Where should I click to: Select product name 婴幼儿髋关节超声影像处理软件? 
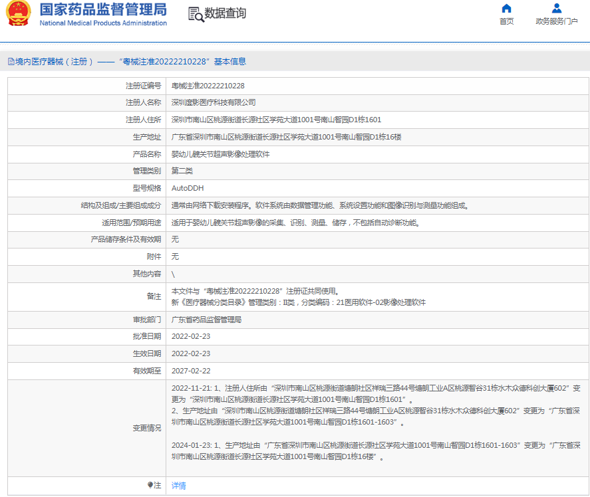click(220, 154)
